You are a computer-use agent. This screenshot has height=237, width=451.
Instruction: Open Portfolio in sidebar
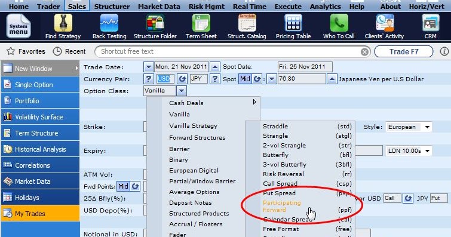coord(40,101)
